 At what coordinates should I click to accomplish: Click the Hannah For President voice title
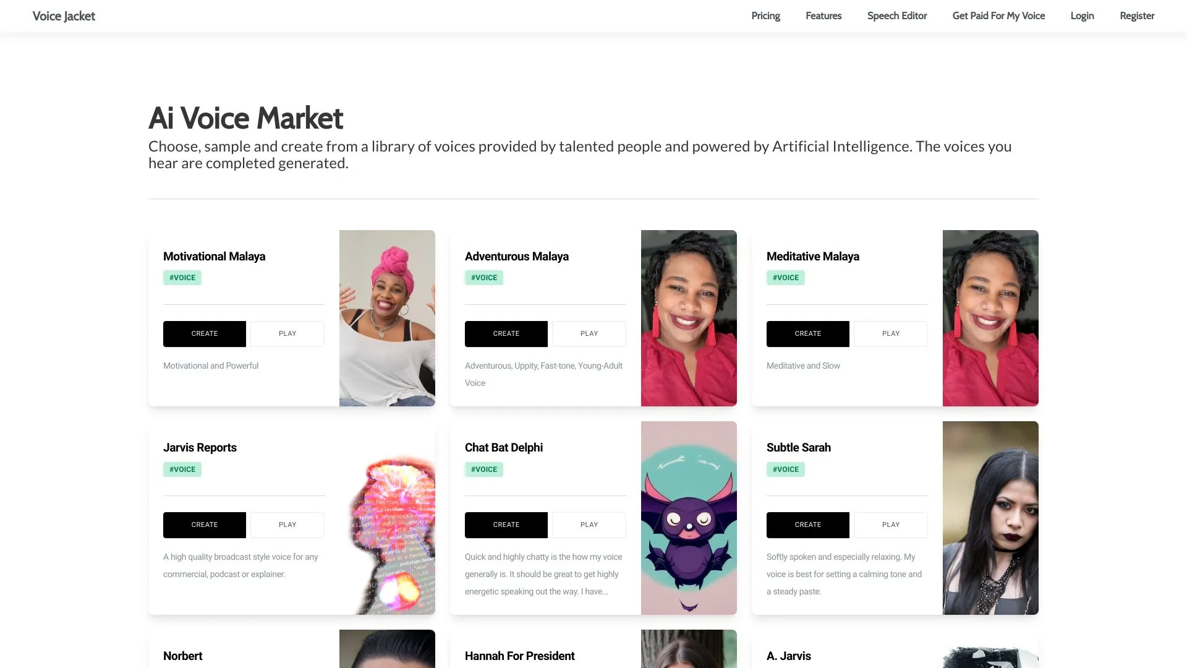[x=520, y=656]
